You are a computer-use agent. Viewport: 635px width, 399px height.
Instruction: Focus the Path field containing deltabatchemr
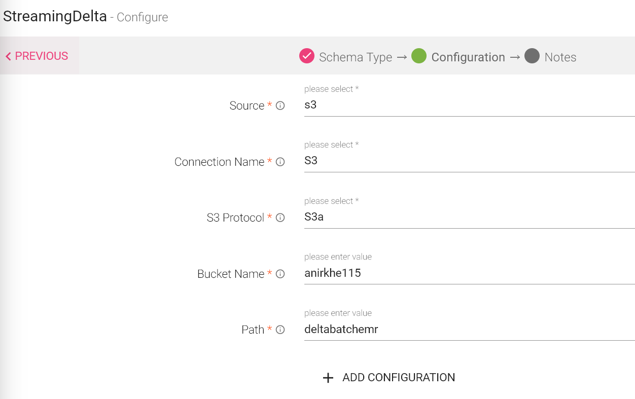(469, 330)
